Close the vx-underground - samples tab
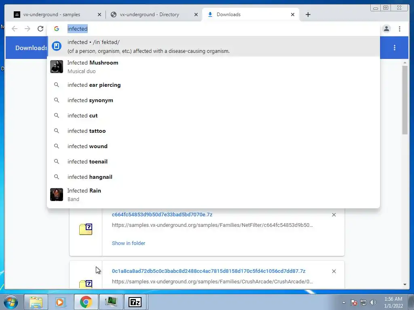This screenshot has width=414, height=310. coord(99,15)
